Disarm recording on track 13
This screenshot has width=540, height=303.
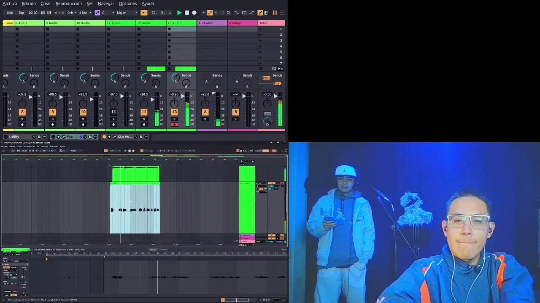[174, 125]
